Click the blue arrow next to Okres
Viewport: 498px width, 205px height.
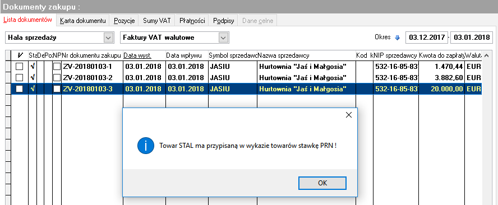pyautogui.click(x=397, y=38)
